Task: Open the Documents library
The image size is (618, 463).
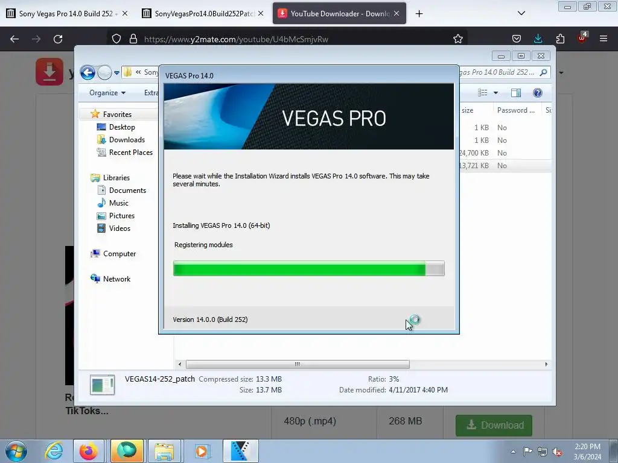Action: click(x=127, y=190)
